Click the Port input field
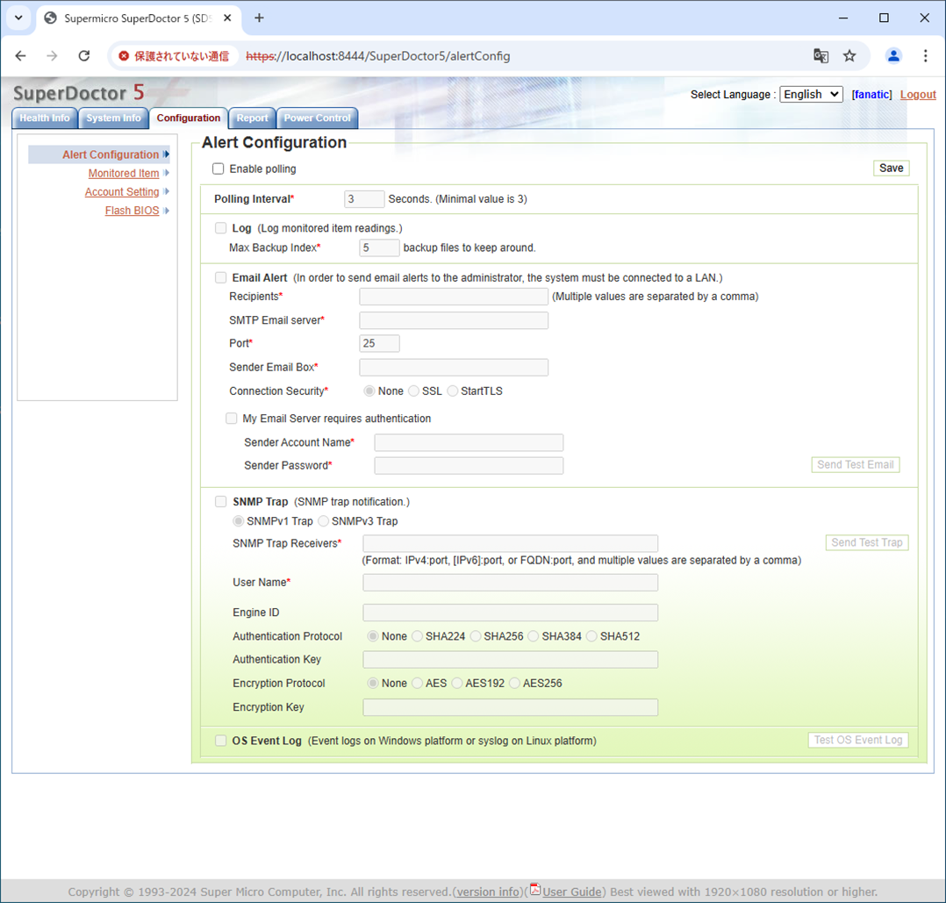The height and width of the screenshot is (903, 946). [x=379, y=343]
